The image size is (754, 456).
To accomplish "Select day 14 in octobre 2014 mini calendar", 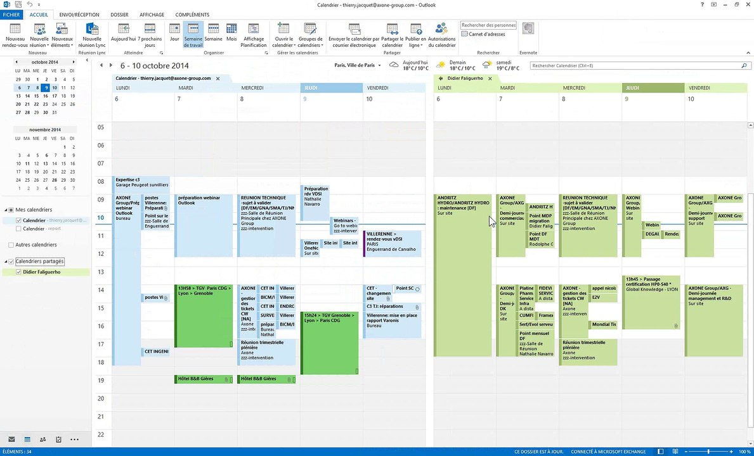I will 27,96.
